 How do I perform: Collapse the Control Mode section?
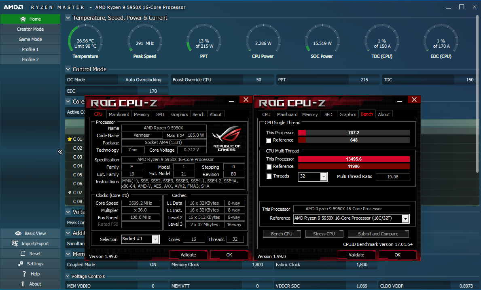pos(68,69)
